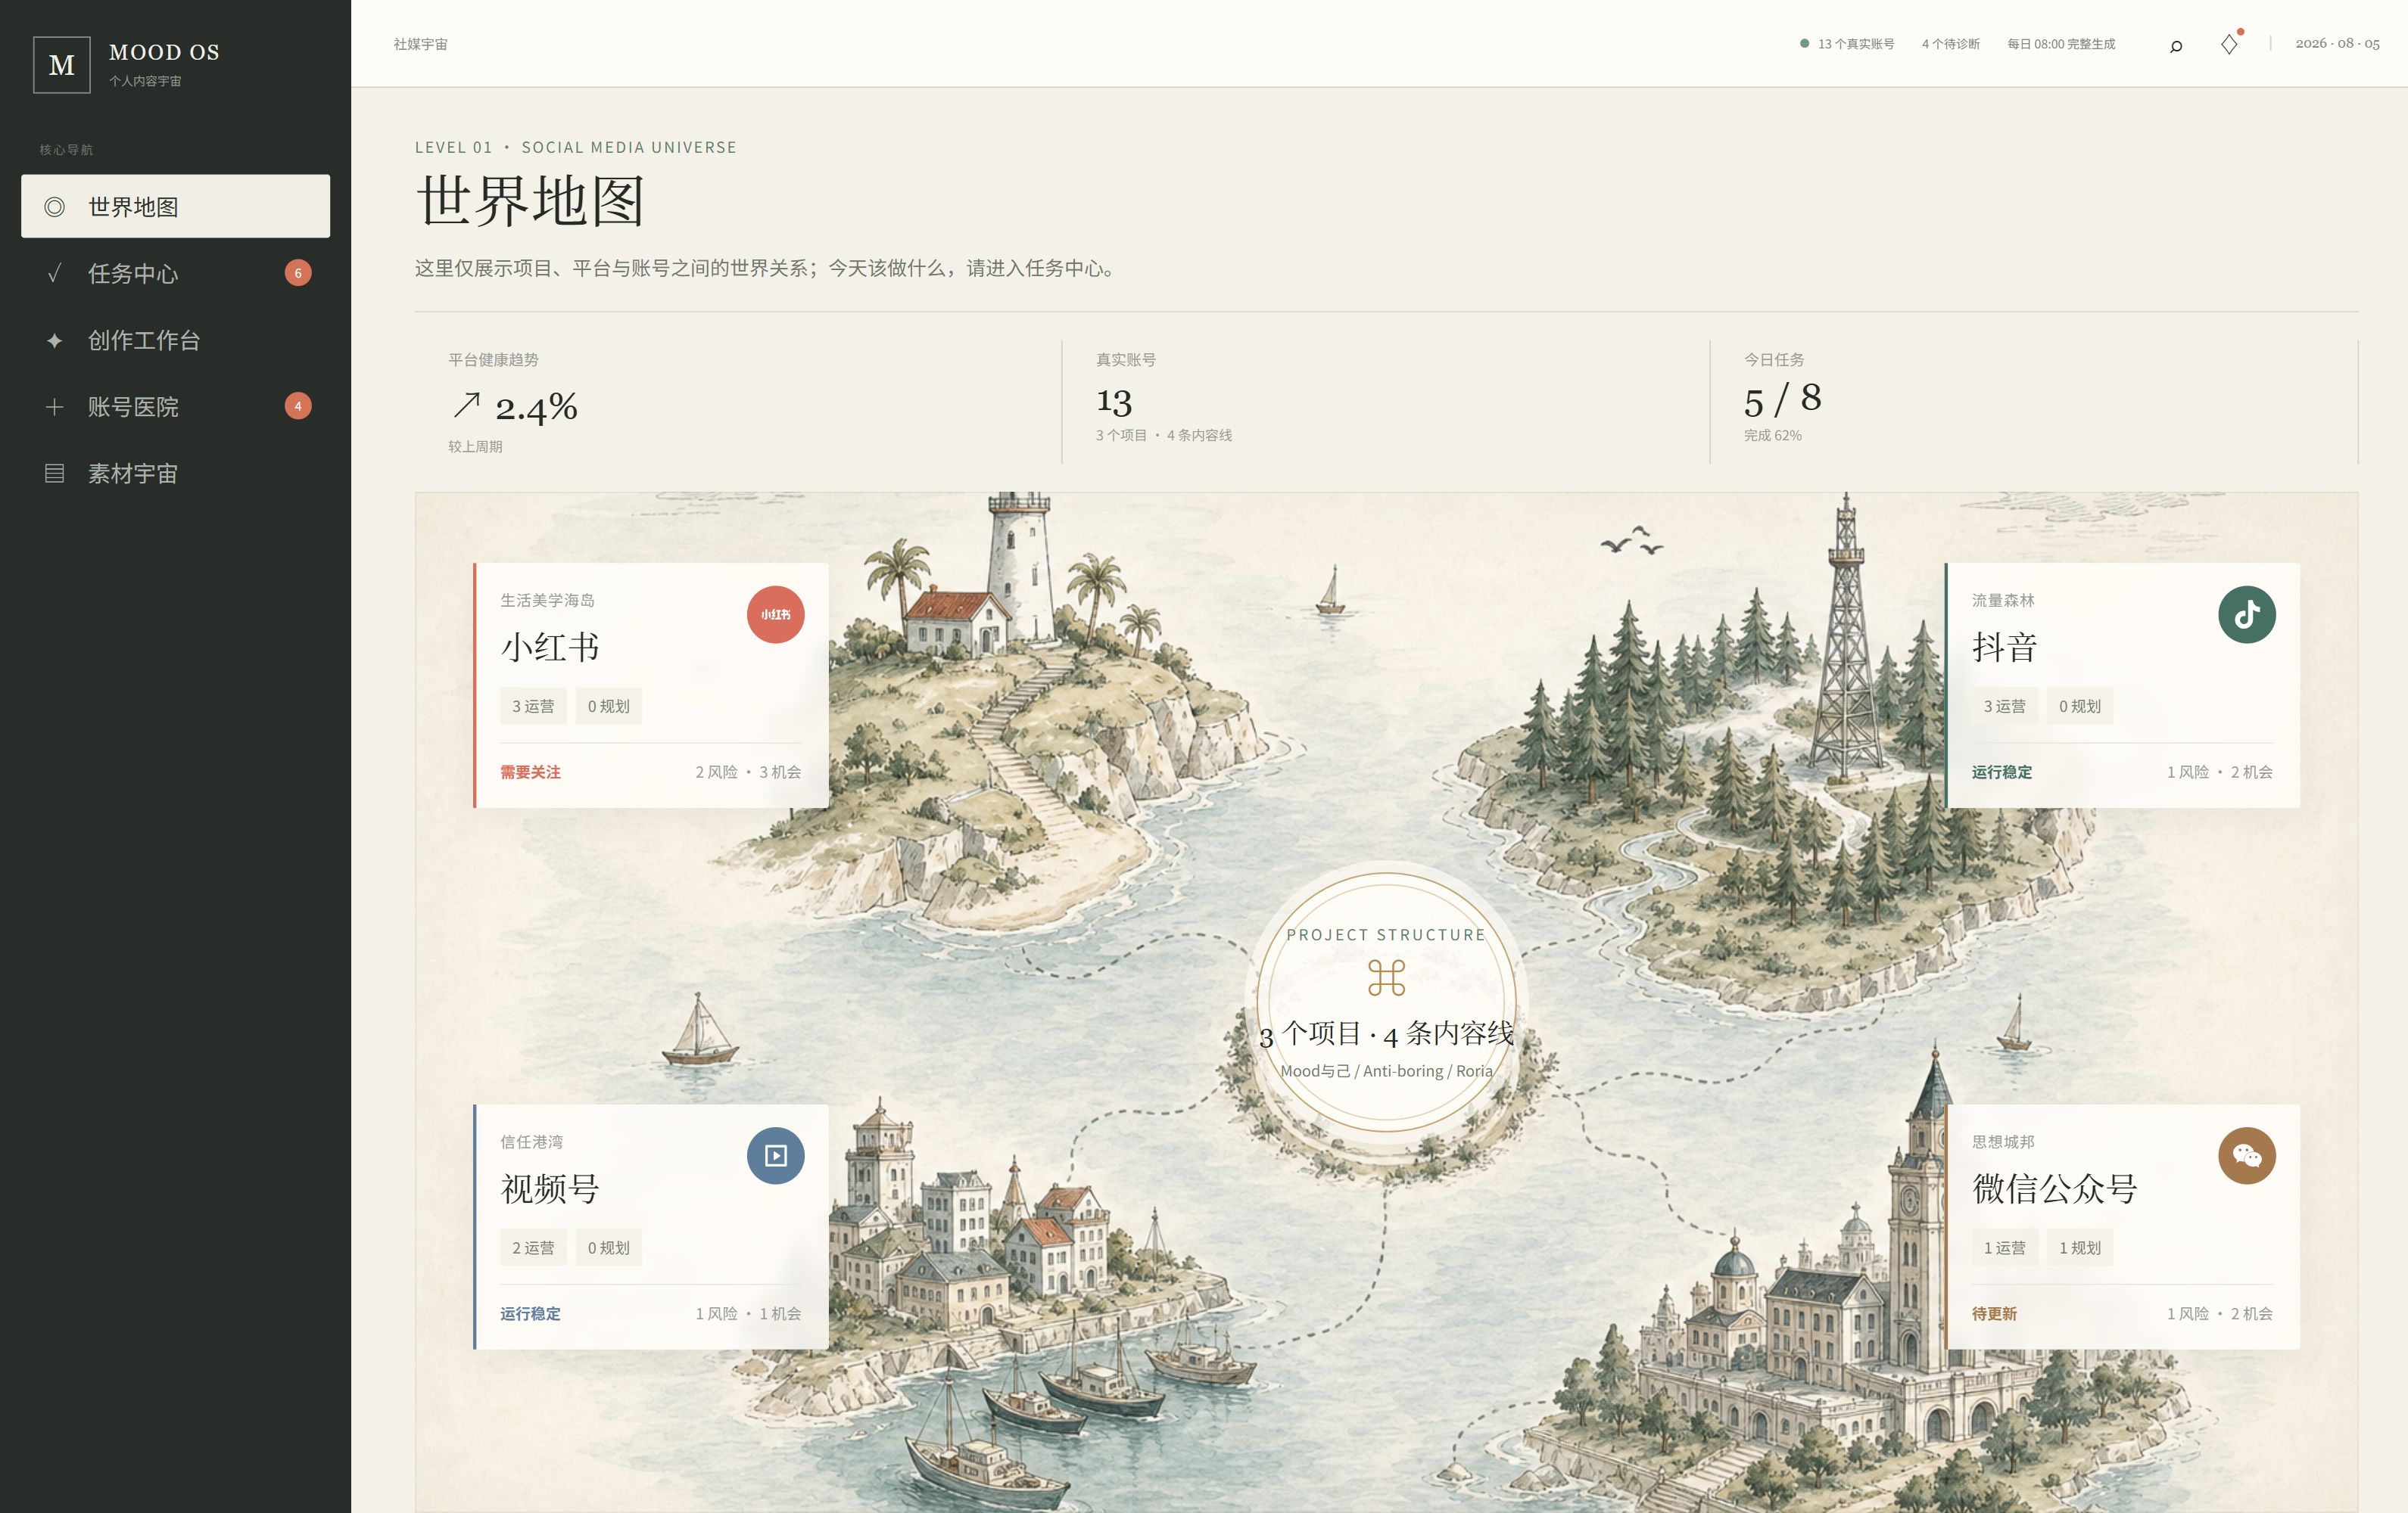Click the 4 个待诊断 header item
Image resolution: width=2408 pixels, height=1513 pixels.
coord(1950,44)
